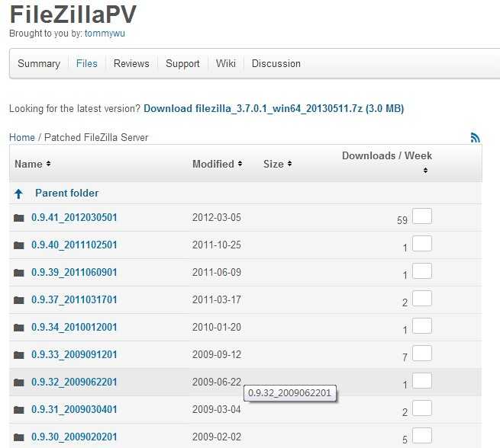Open folder 0.9.34_2010012001

[x=74, y=327]
